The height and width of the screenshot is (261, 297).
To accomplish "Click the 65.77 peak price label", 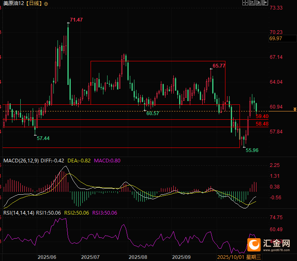I will point(219,65).
